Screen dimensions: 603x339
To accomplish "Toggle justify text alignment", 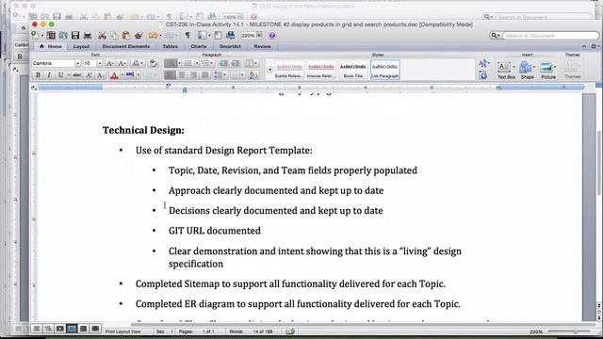I will click(x=205, y=75).
